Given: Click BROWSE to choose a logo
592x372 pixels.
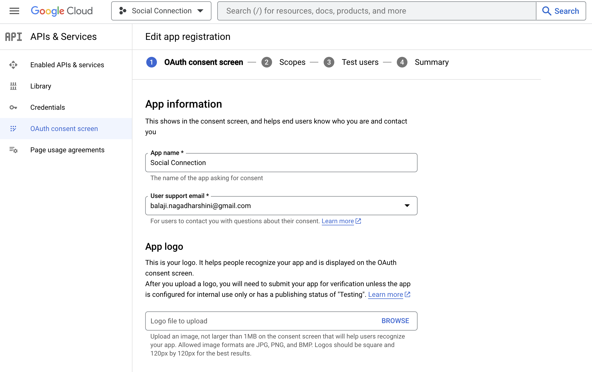Looking at the screenshot, I should [395, 321].
